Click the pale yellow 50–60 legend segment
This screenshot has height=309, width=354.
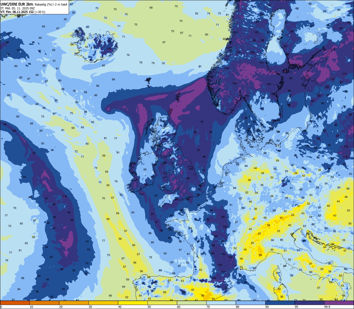[x=162, y=303]
